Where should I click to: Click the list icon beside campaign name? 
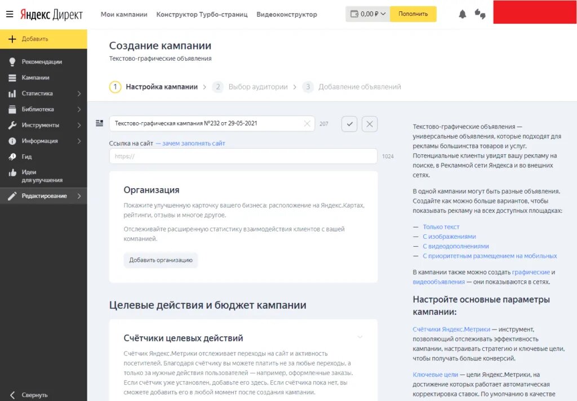pyautogui.click(x=99, y=123)
